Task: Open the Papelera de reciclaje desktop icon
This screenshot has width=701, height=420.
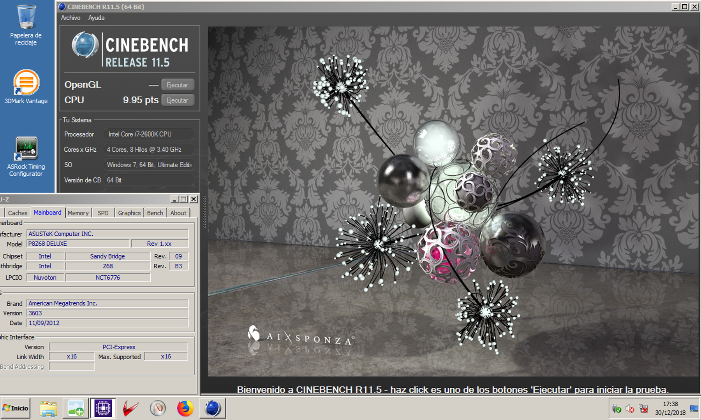Action: (x=26, y=24)
